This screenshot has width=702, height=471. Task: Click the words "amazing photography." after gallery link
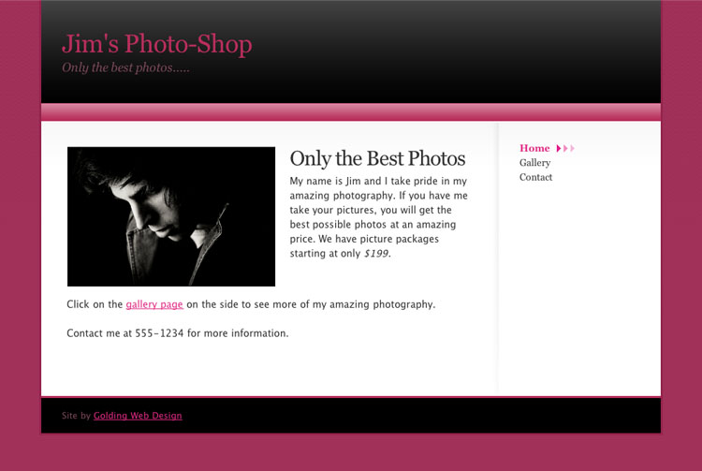(382, 304)
